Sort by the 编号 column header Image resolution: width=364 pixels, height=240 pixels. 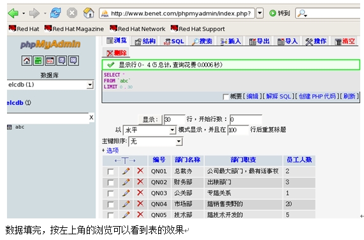[x=159, y=160]
